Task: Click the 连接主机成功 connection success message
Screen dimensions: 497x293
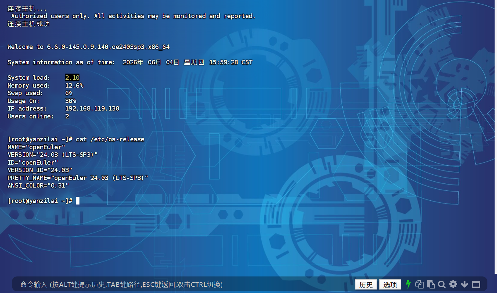Action: (29, 24)
